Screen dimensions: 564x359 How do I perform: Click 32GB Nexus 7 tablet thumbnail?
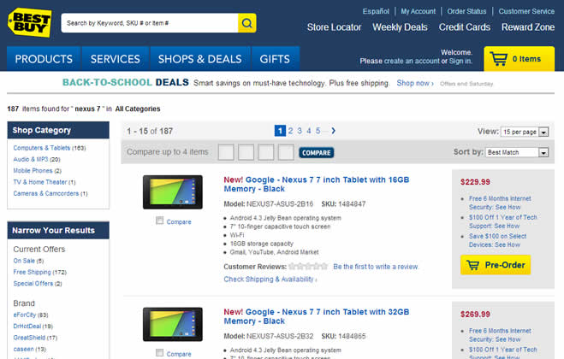pyautogui.click(x=173, y=325)
